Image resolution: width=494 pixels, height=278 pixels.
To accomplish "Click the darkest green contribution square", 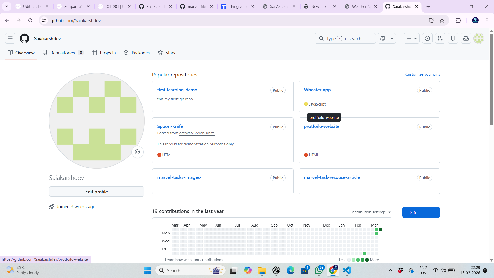I will [x=381, y=229].
